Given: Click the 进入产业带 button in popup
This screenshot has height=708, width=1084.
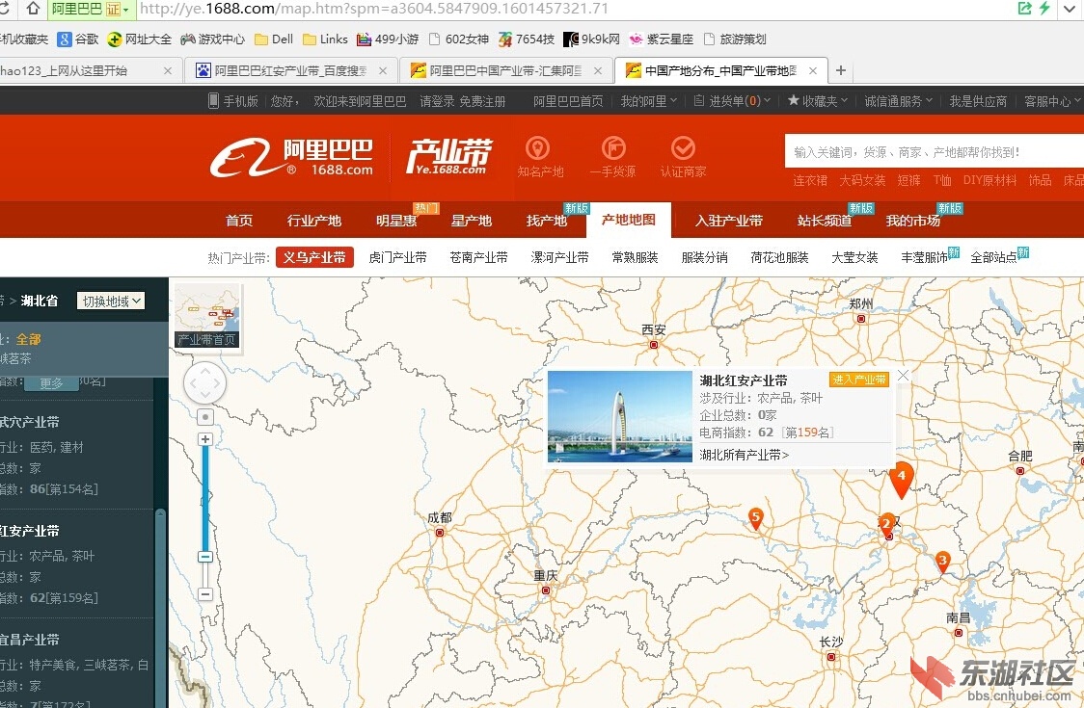Looking at the screenshot, I should [x=858, y=380].
